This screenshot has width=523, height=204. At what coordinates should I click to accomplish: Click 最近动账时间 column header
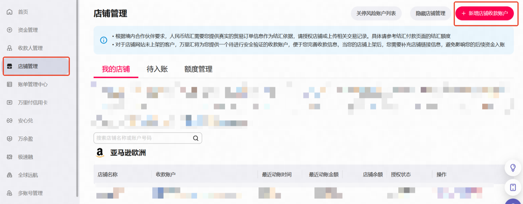click(277, 175)
